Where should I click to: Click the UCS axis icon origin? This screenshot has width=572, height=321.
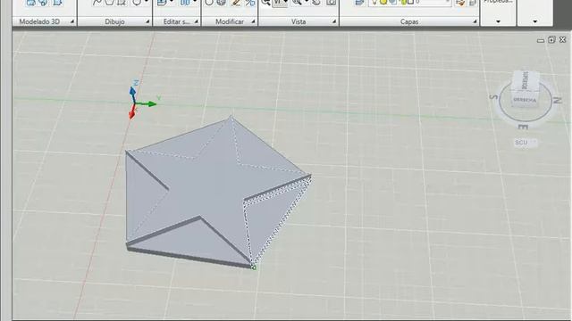134,104
